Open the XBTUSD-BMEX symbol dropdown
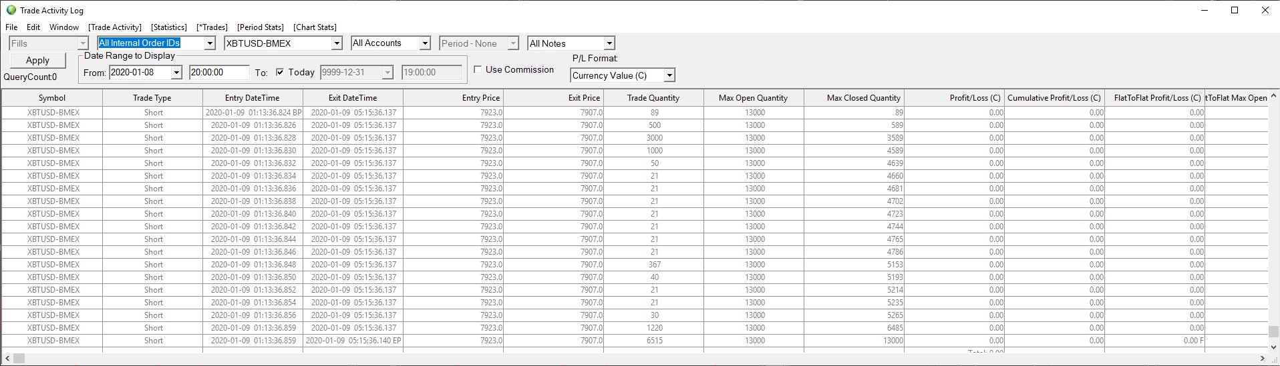This screenshot has width=1280, height=366. click(x=337, y=43)
